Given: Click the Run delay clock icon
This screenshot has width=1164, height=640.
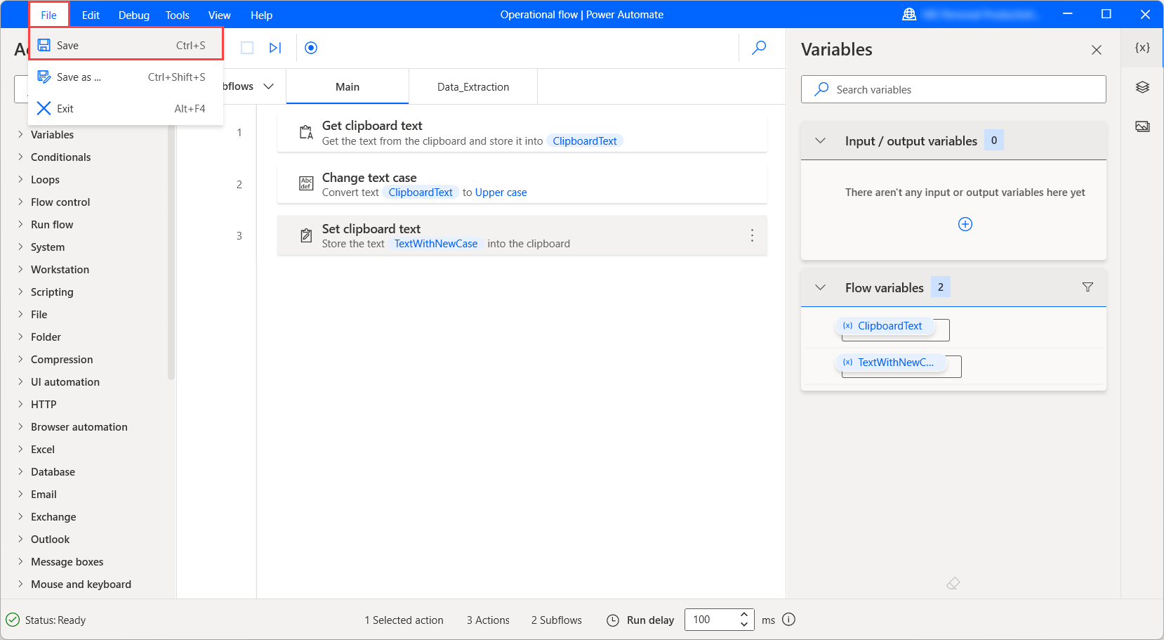Looking at the screenshot, I should pyautogui.click(x=613, y=620).
